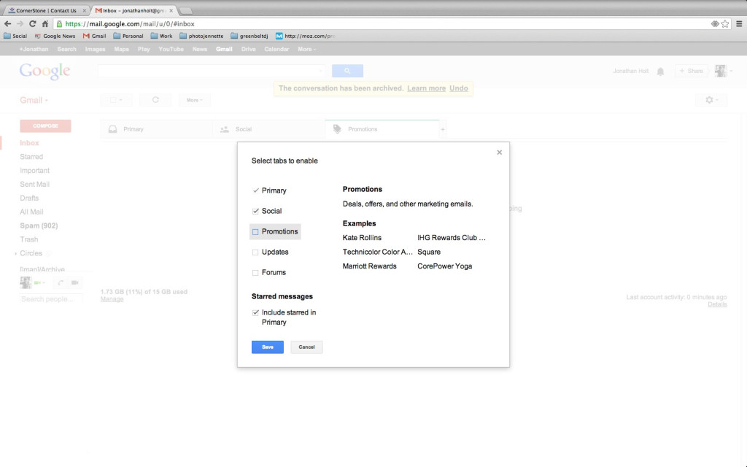The image size is (747, 467).
Task: Bookmark this page with the star icon
Action: 725,24
